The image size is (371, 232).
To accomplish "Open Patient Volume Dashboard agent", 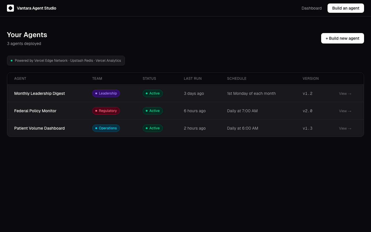I will [x=39, y=128].
